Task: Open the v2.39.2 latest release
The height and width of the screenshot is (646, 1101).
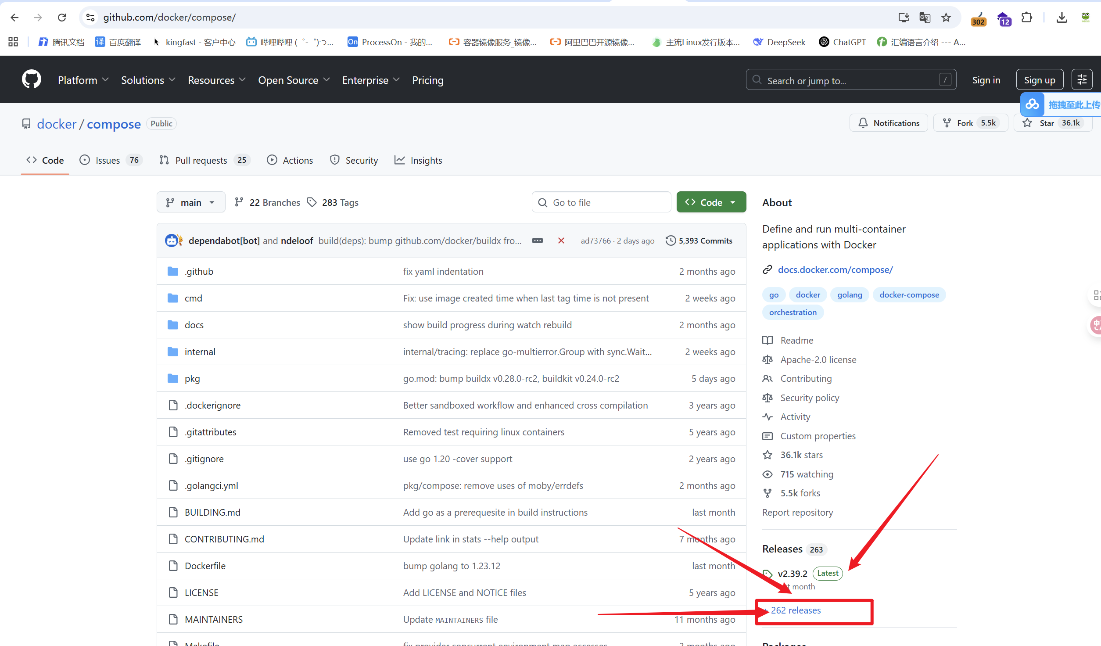Action: point(793,574)
